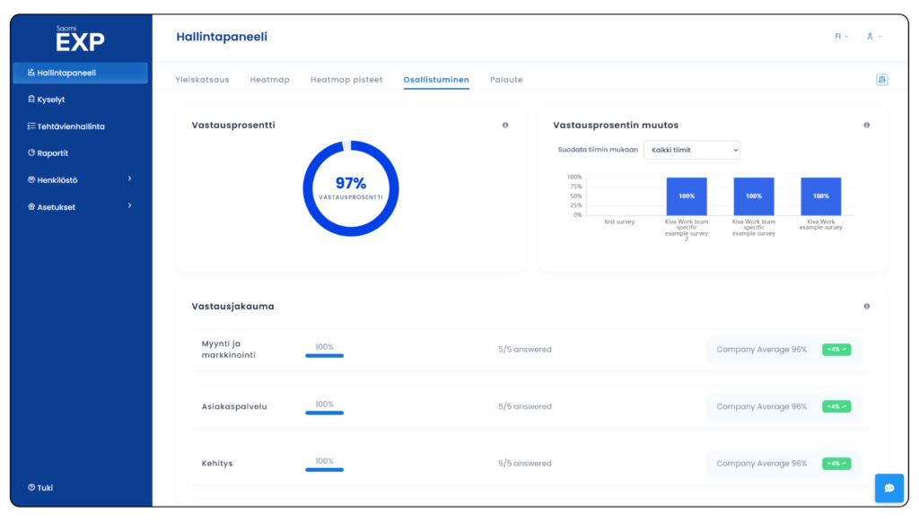This screenshot has height=521, width=919.
Task: Click the Myynti ja markkinointi progress bar
Action: click(x=324, y=355)
